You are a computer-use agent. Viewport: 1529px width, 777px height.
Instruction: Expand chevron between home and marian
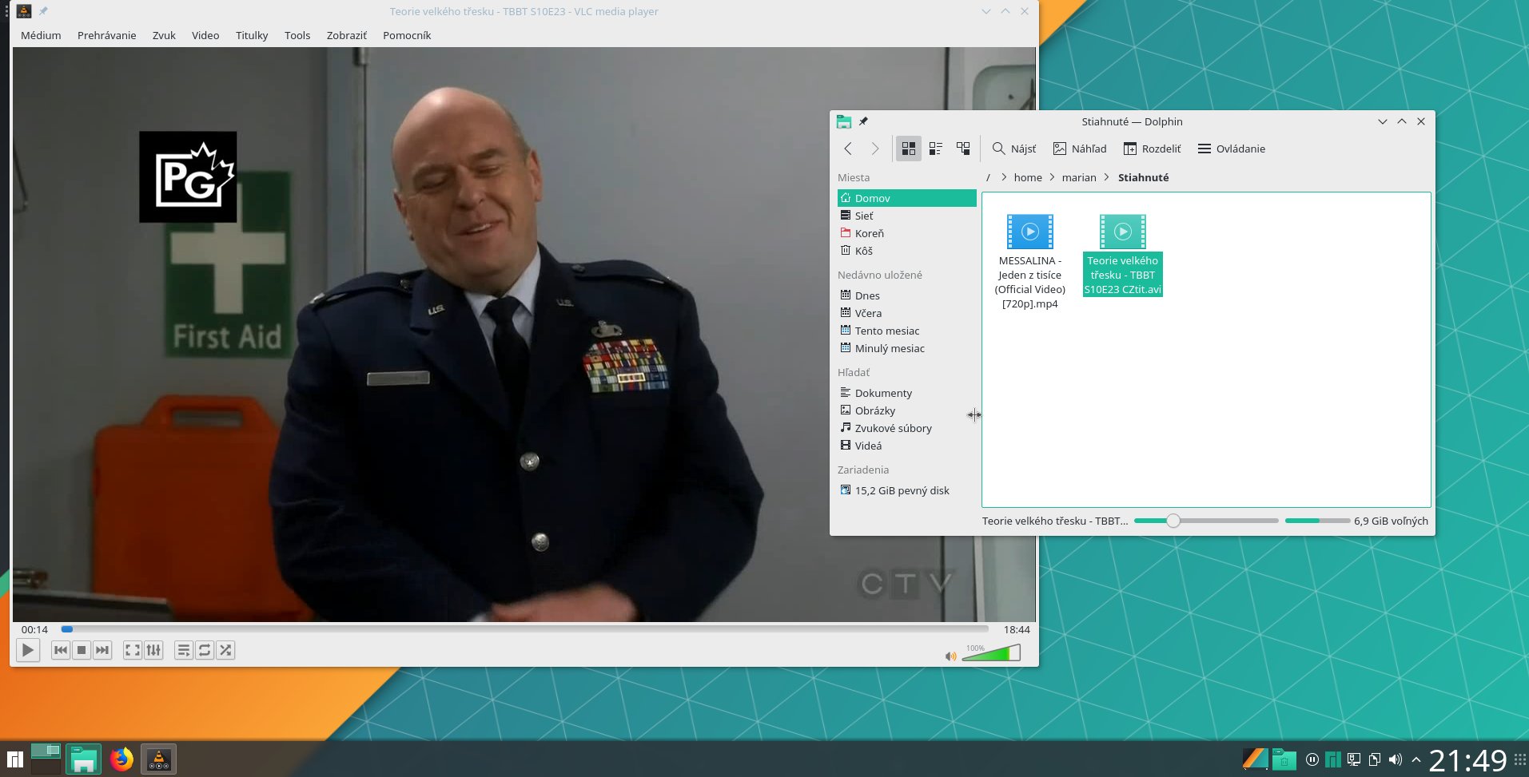tap(1052, 177)
